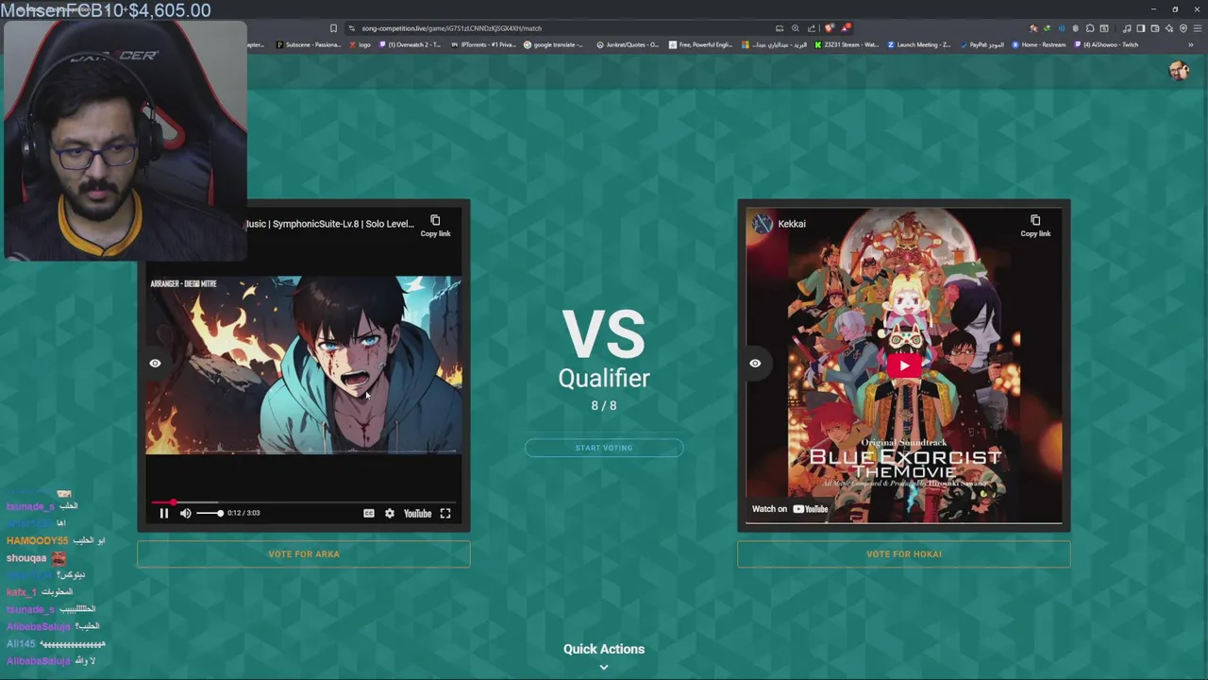Mute the left video volume icon
This screenshot has width=1208, height=680.
click(x=185, y=513)
